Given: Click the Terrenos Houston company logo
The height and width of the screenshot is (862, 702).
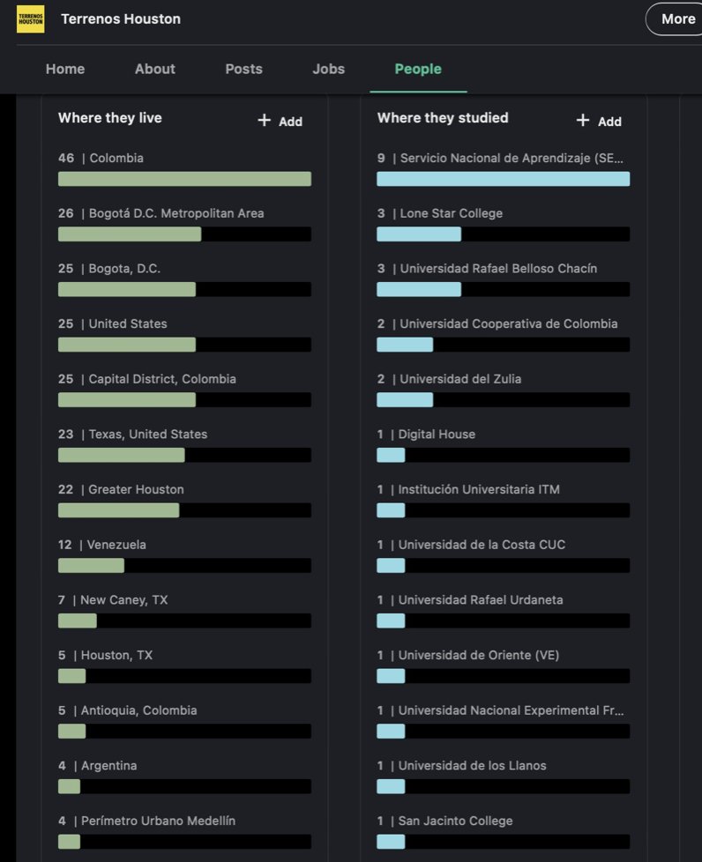Looking at the screenshot, I should pyautogui.click(x=30, y=19).
